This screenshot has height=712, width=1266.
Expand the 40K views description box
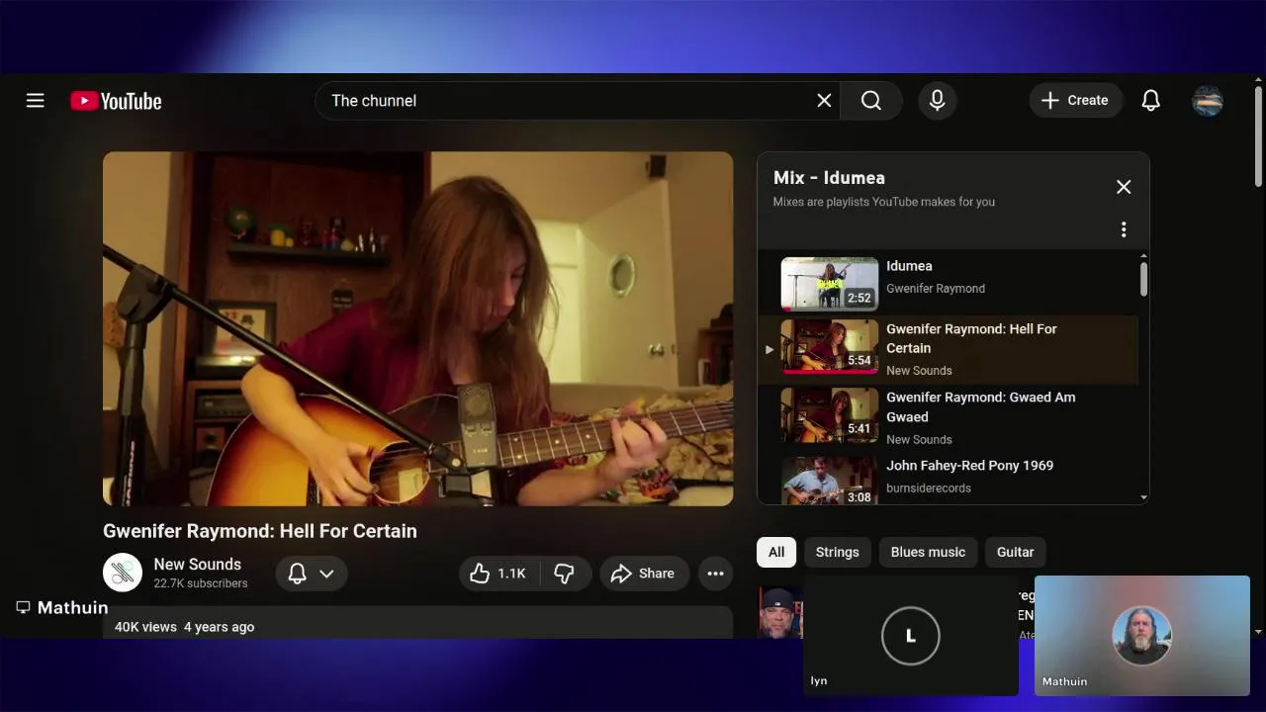pyautogui.click(x=418, y=623)
